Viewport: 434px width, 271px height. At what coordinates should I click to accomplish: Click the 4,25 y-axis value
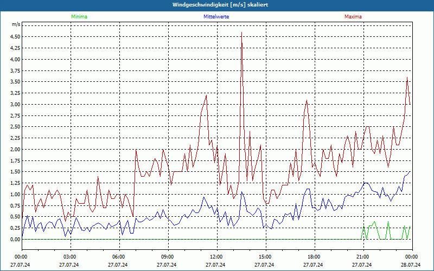[x=15, y=48]
